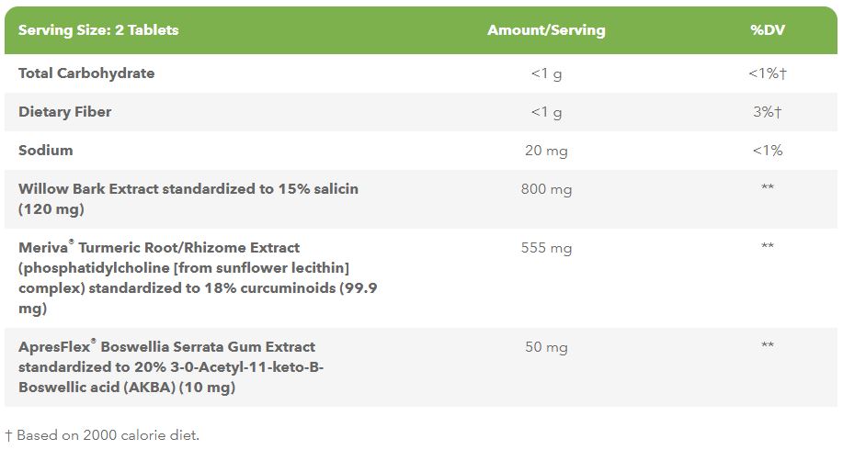Click the %DV column header
The width and height of the screenshot is (843, 461).
[768, 30]
